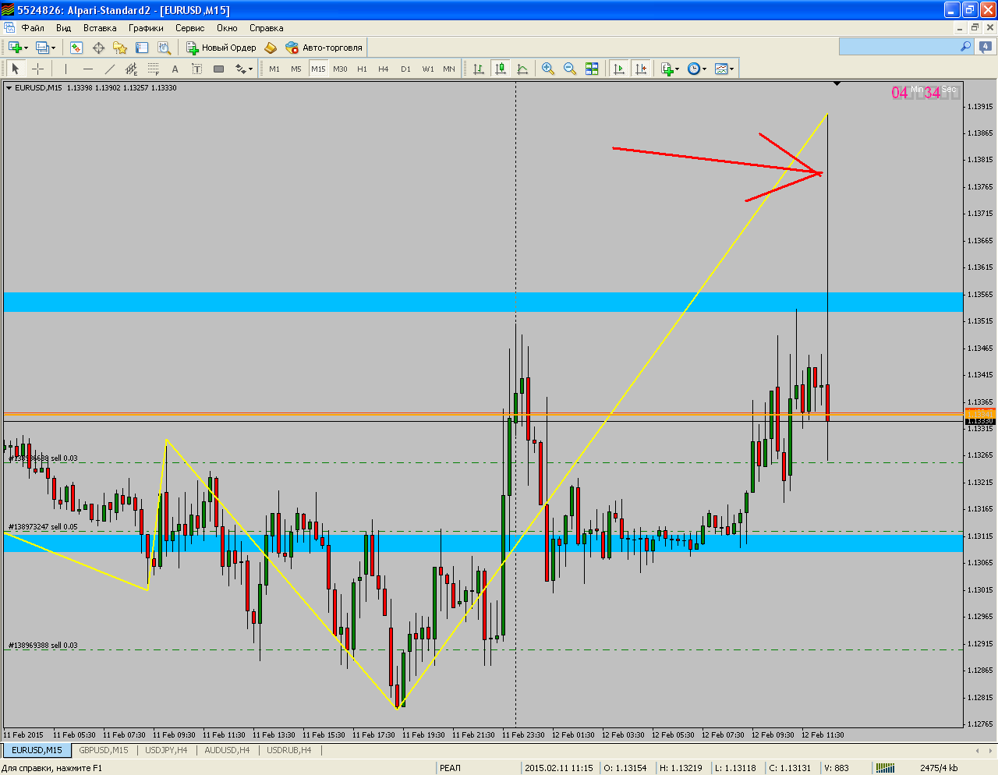Click the connection status bars icon

tap(884, 768)
